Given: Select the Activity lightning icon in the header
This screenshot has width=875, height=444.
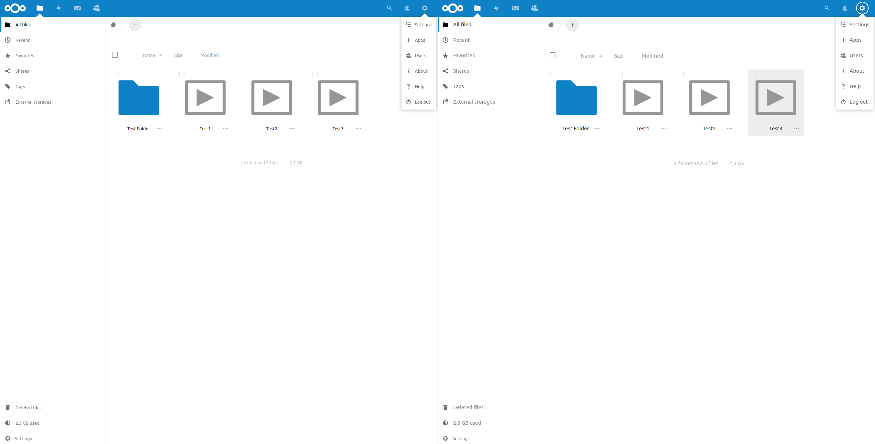Looking at the screenshot, I should coord(59,8).
